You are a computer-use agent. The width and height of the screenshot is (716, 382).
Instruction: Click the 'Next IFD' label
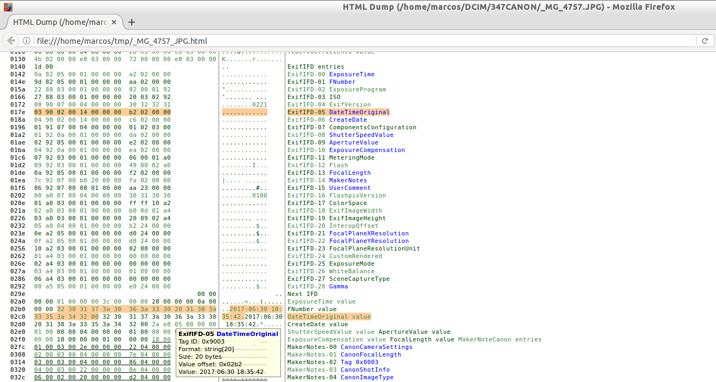(303, 294)
